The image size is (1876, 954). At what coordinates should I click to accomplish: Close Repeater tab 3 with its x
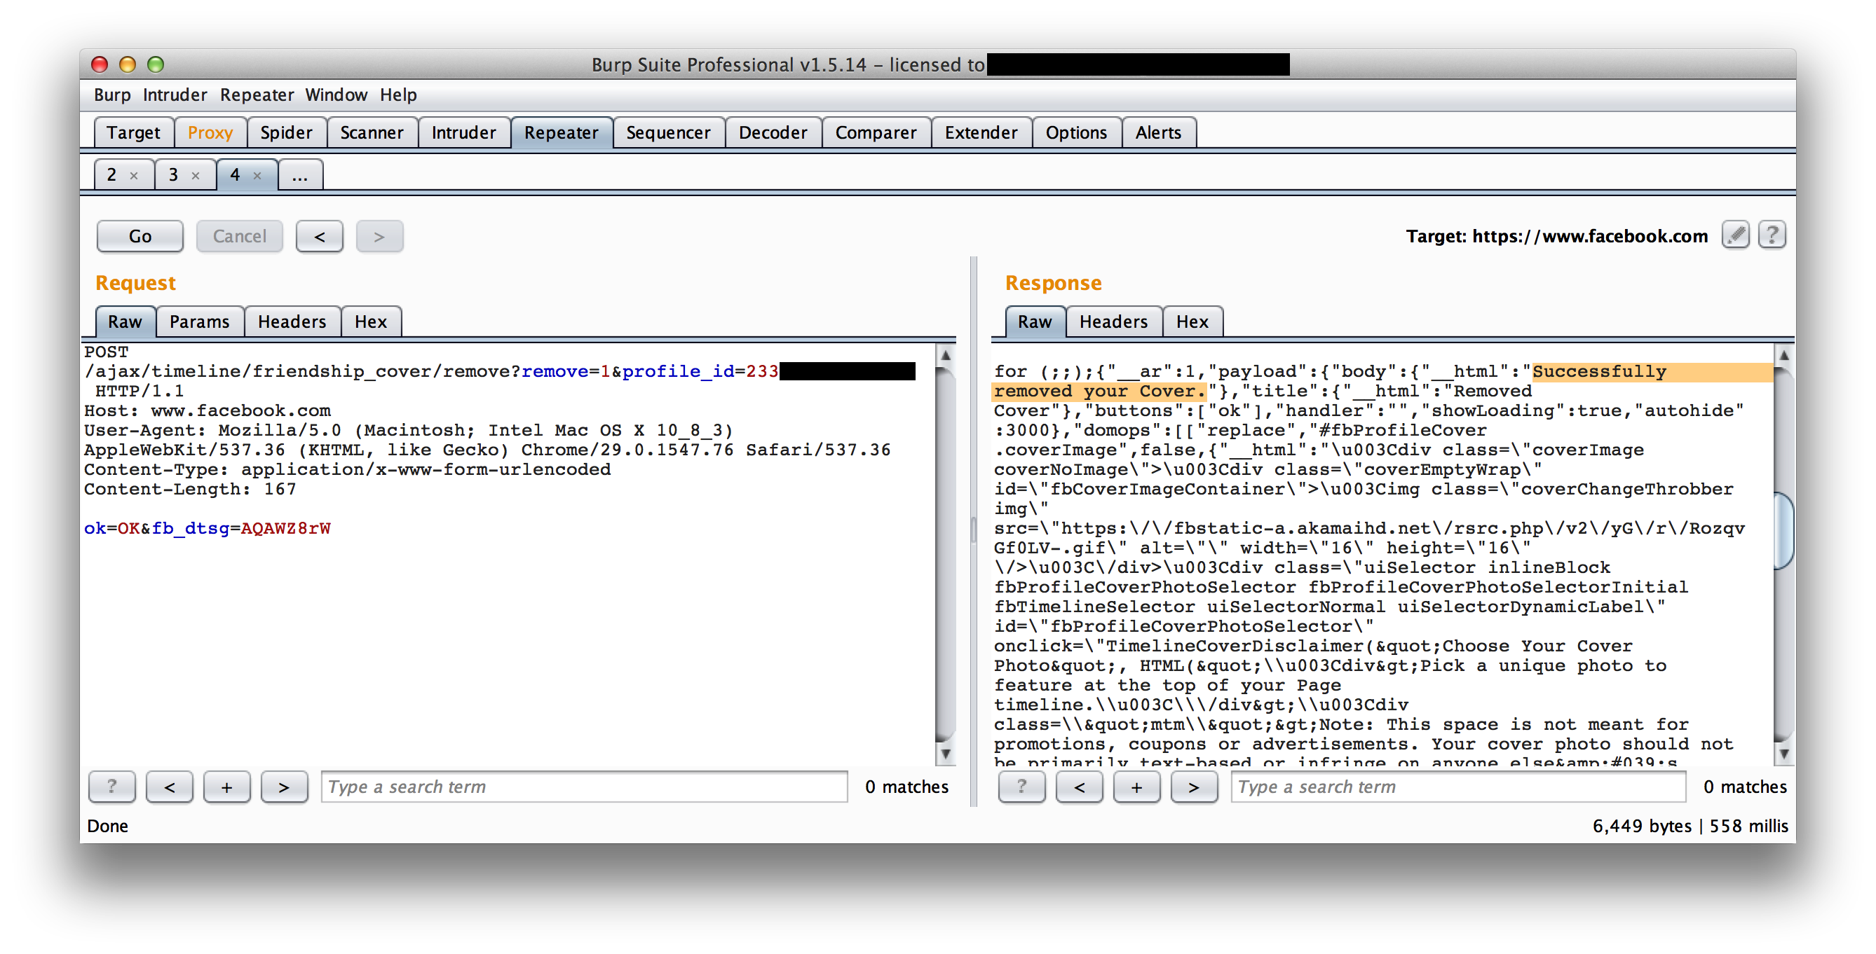tap(195, 175)
